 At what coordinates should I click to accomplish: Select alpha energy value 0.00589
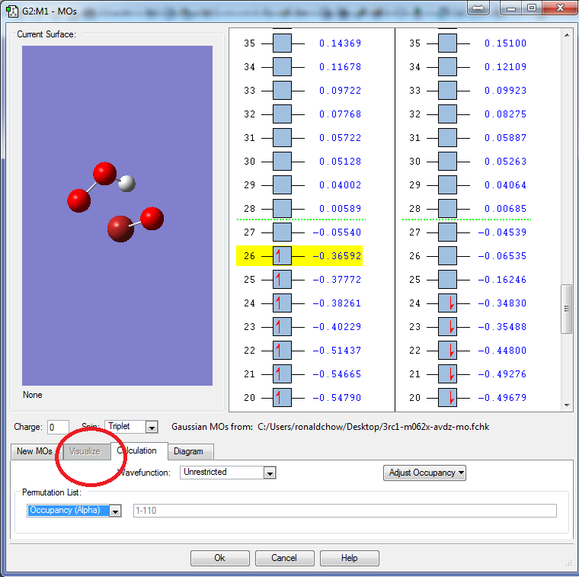[x=340, y=208]
